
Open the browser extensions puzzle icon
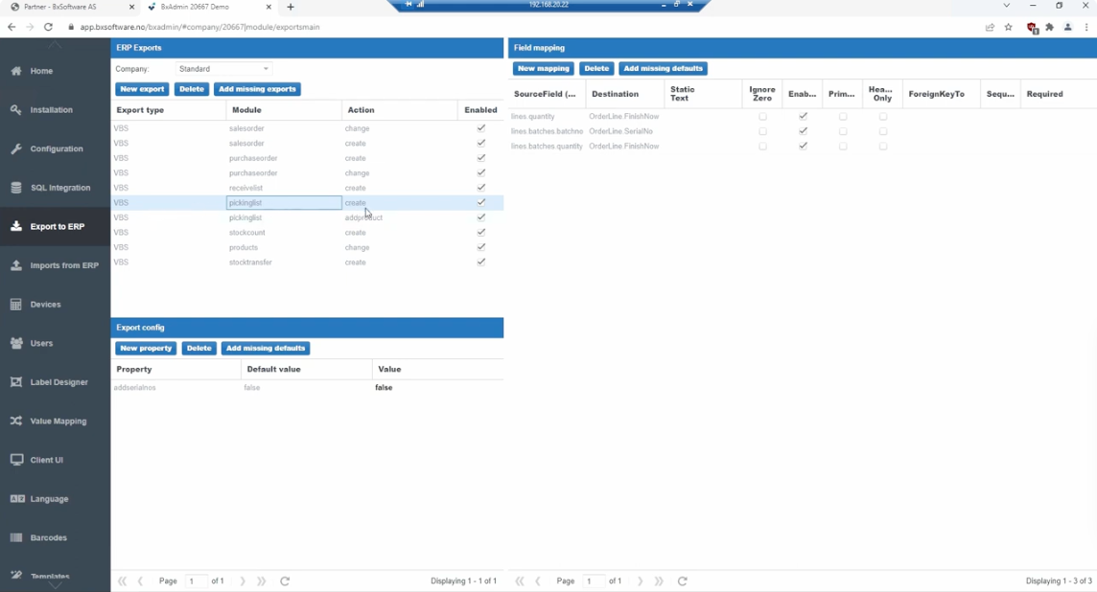coord(1049,27)
